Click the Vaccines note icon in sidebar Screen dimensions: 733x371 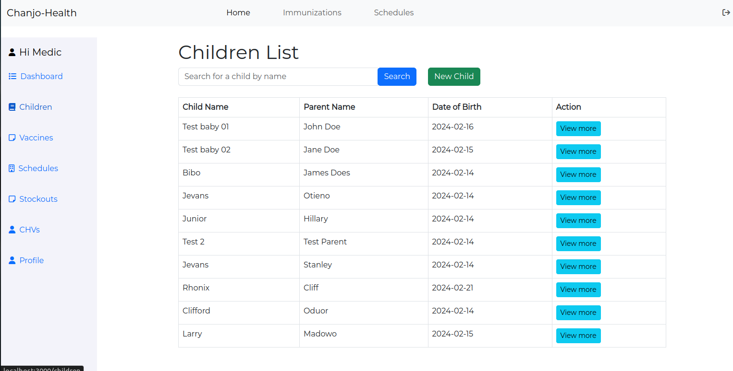click(x=12, y=138)
